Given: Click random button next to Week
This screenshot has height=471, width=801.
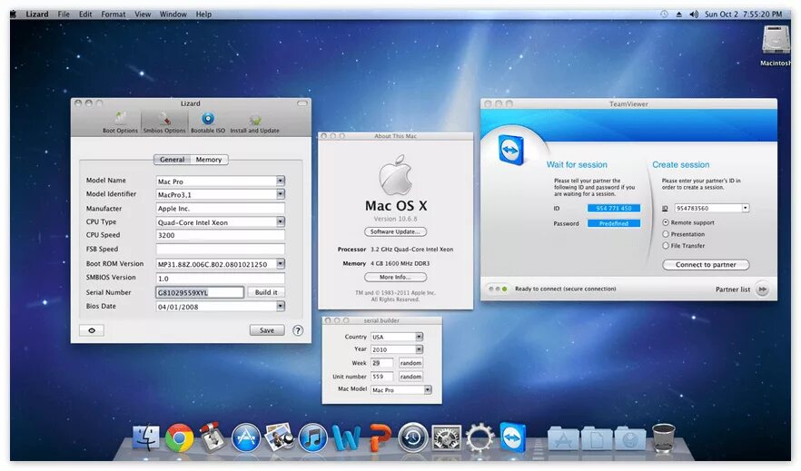Looking at the screenshot, I should pyautogui.click(x=410, y=363).
